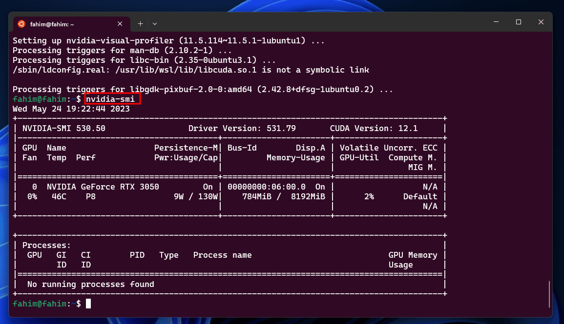Click the '9W / 130W' power value
564x324 pixels.
pos(196,197)
